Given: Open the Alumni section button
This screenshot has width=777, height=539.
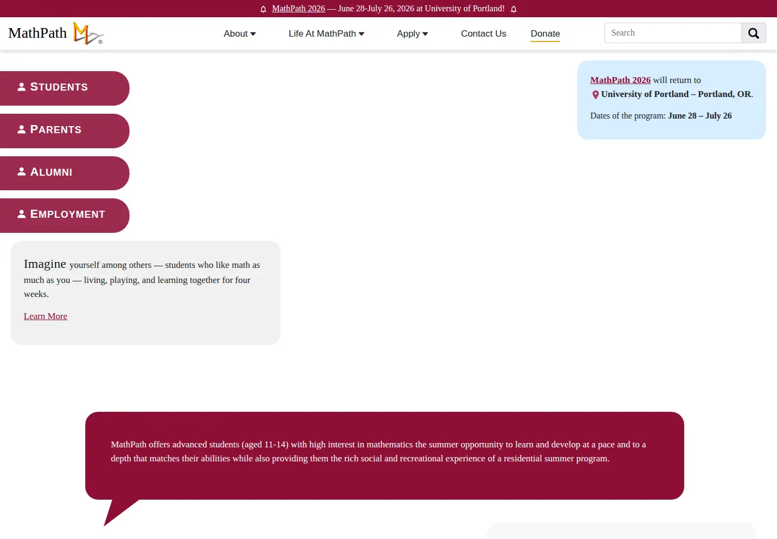Looking at the screenshot, I should point(65,173).
